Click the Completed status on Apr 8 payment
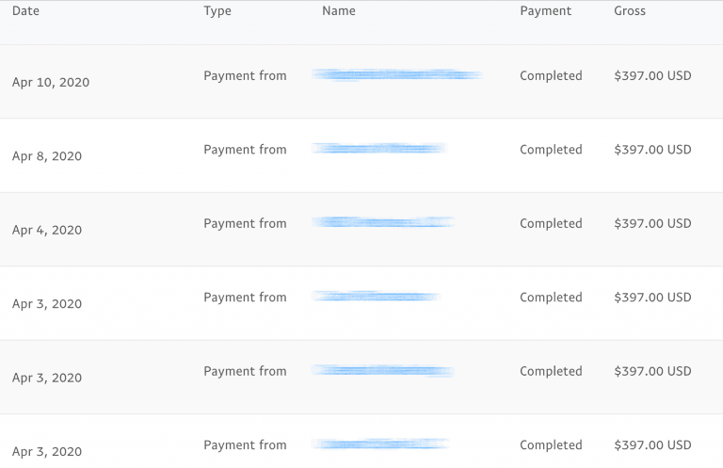Screen dimensions: 723x468 551,150
